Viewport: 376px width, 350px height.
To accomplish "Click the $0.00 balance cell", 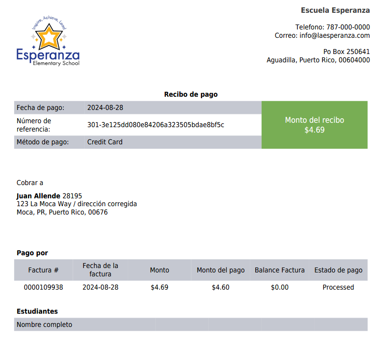I will click(280, 288).
